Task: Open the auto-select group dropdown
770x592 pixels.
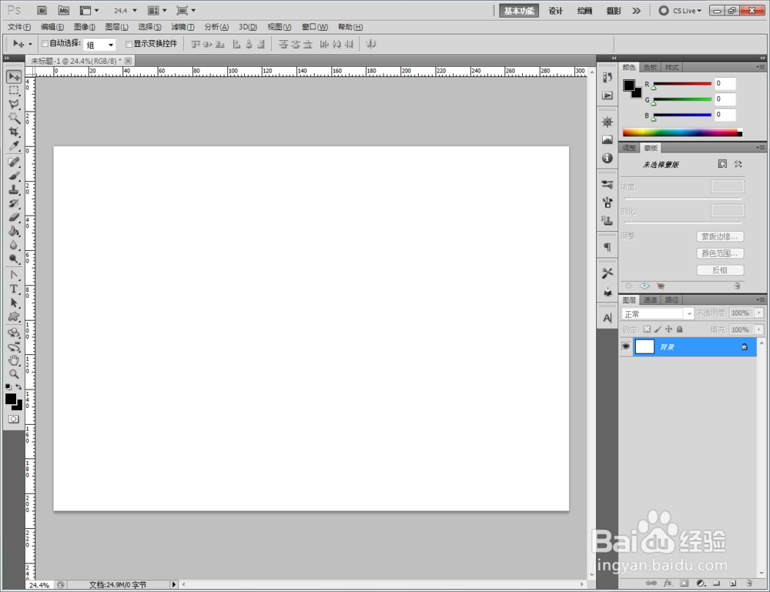Action: [111, 45]
